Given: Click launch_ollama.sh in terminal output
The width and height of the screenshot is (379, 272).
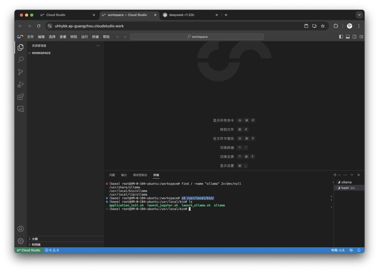Looking at the screenshot, I should click(196, 205).
